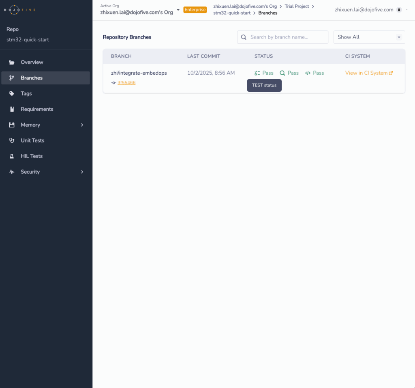Click the Unit Tests stethoscope icon
The height and width of the screenshot is (388, 415).
12,140
